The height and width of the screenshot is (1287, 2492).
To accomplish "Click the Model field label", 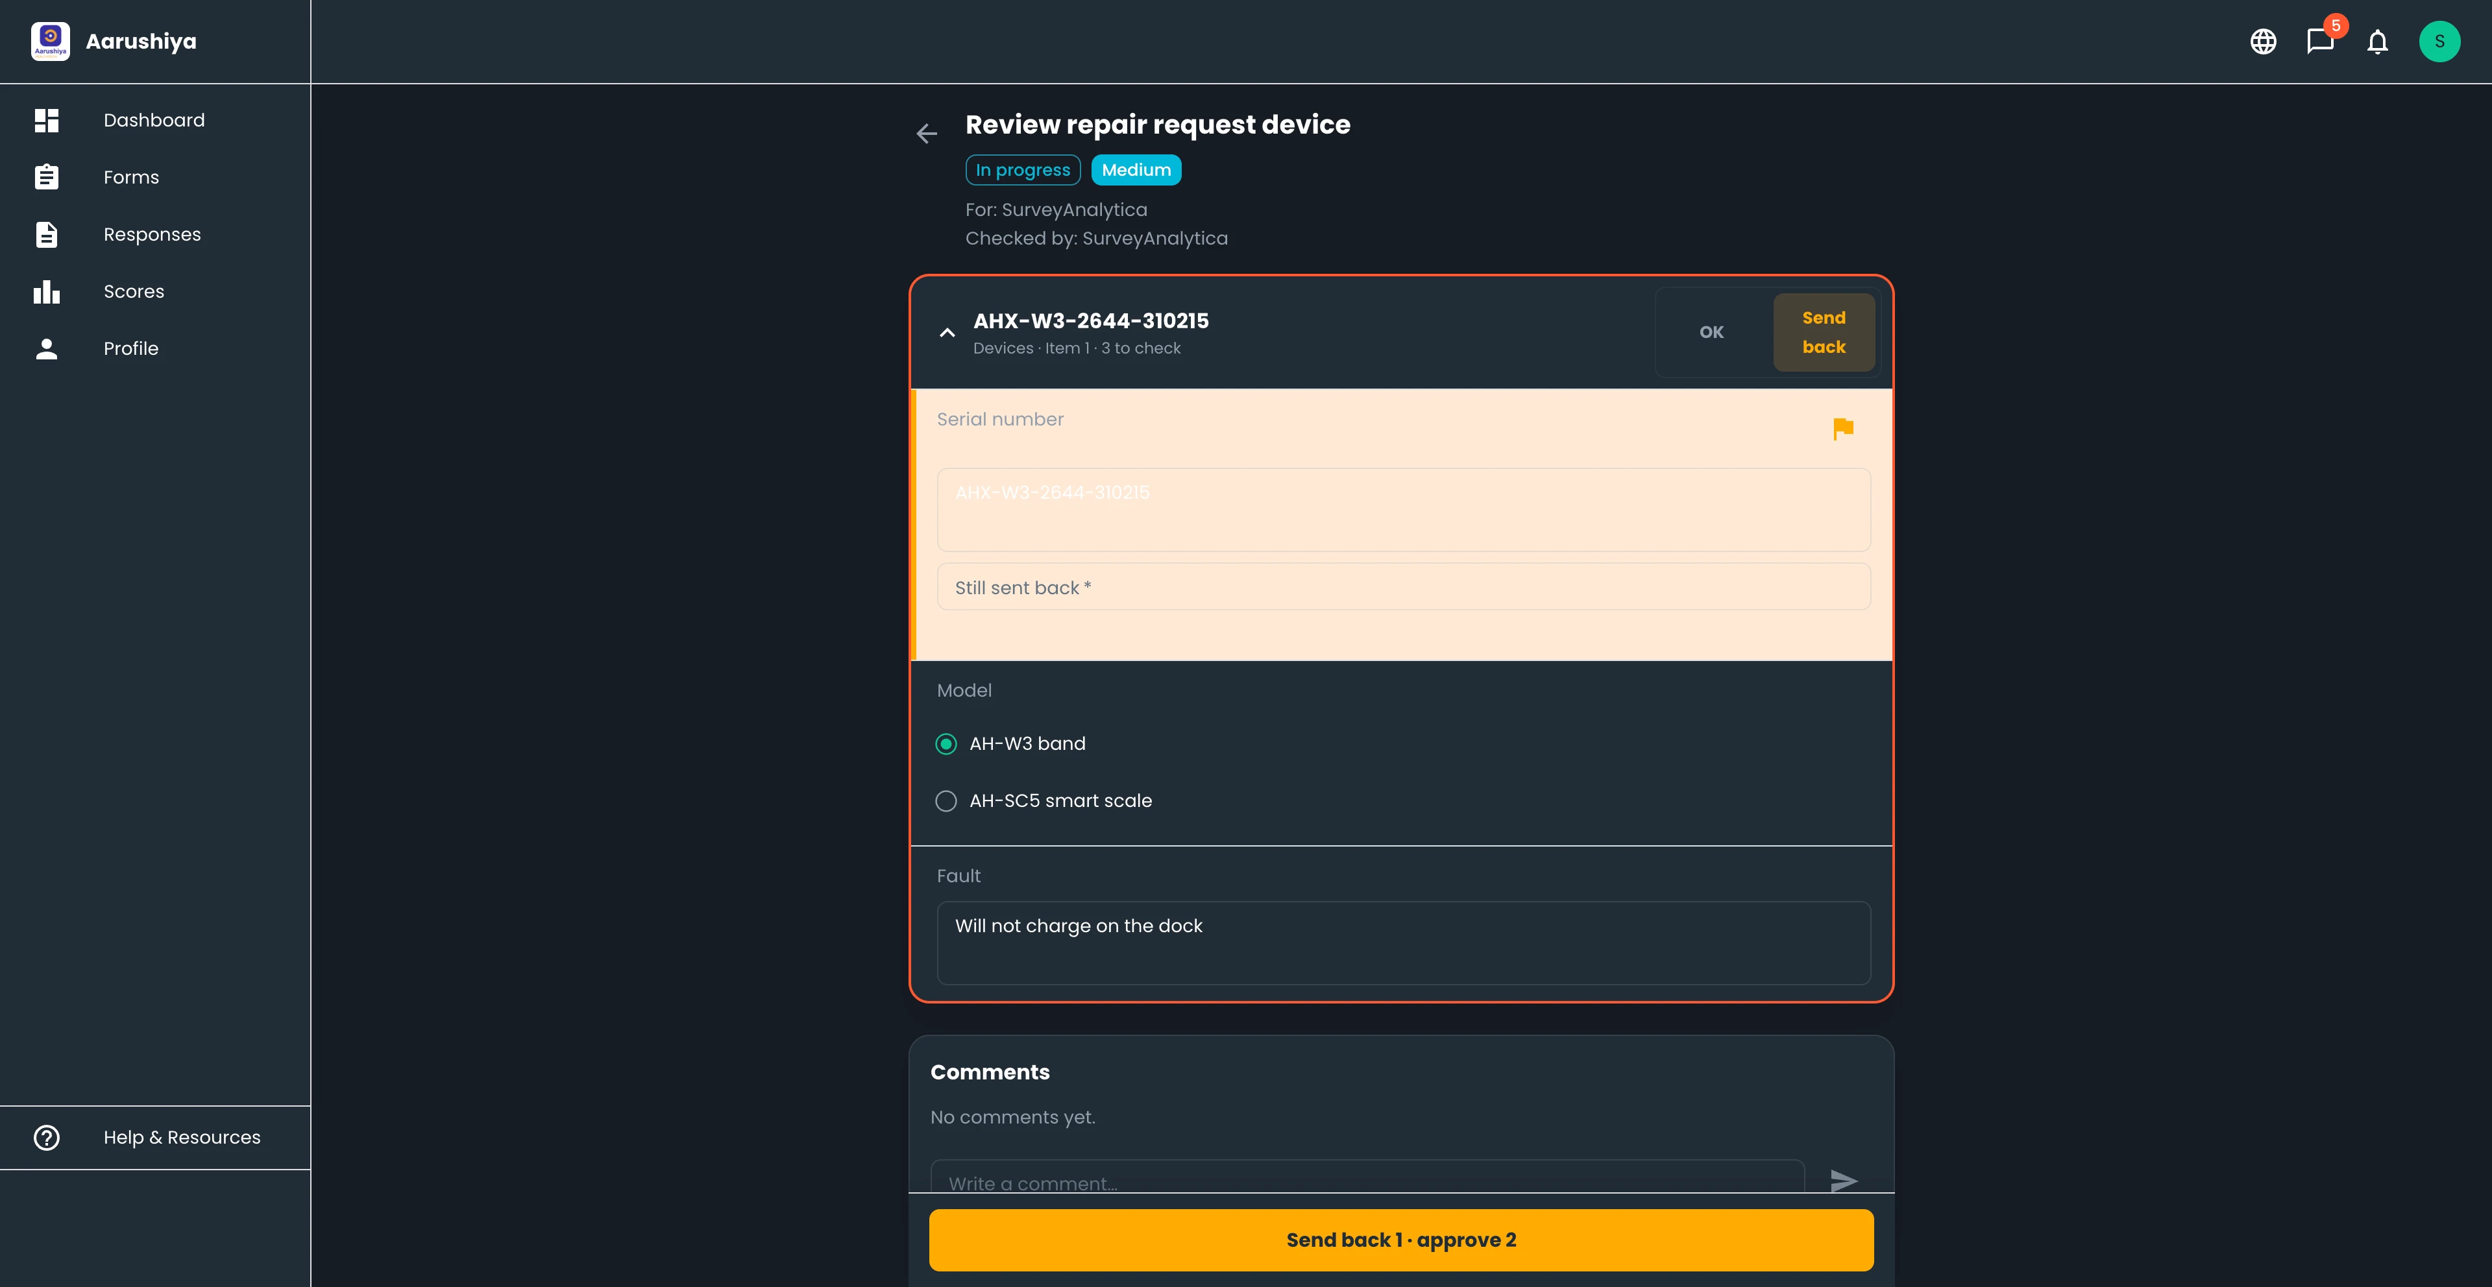I will pos(964,690).
